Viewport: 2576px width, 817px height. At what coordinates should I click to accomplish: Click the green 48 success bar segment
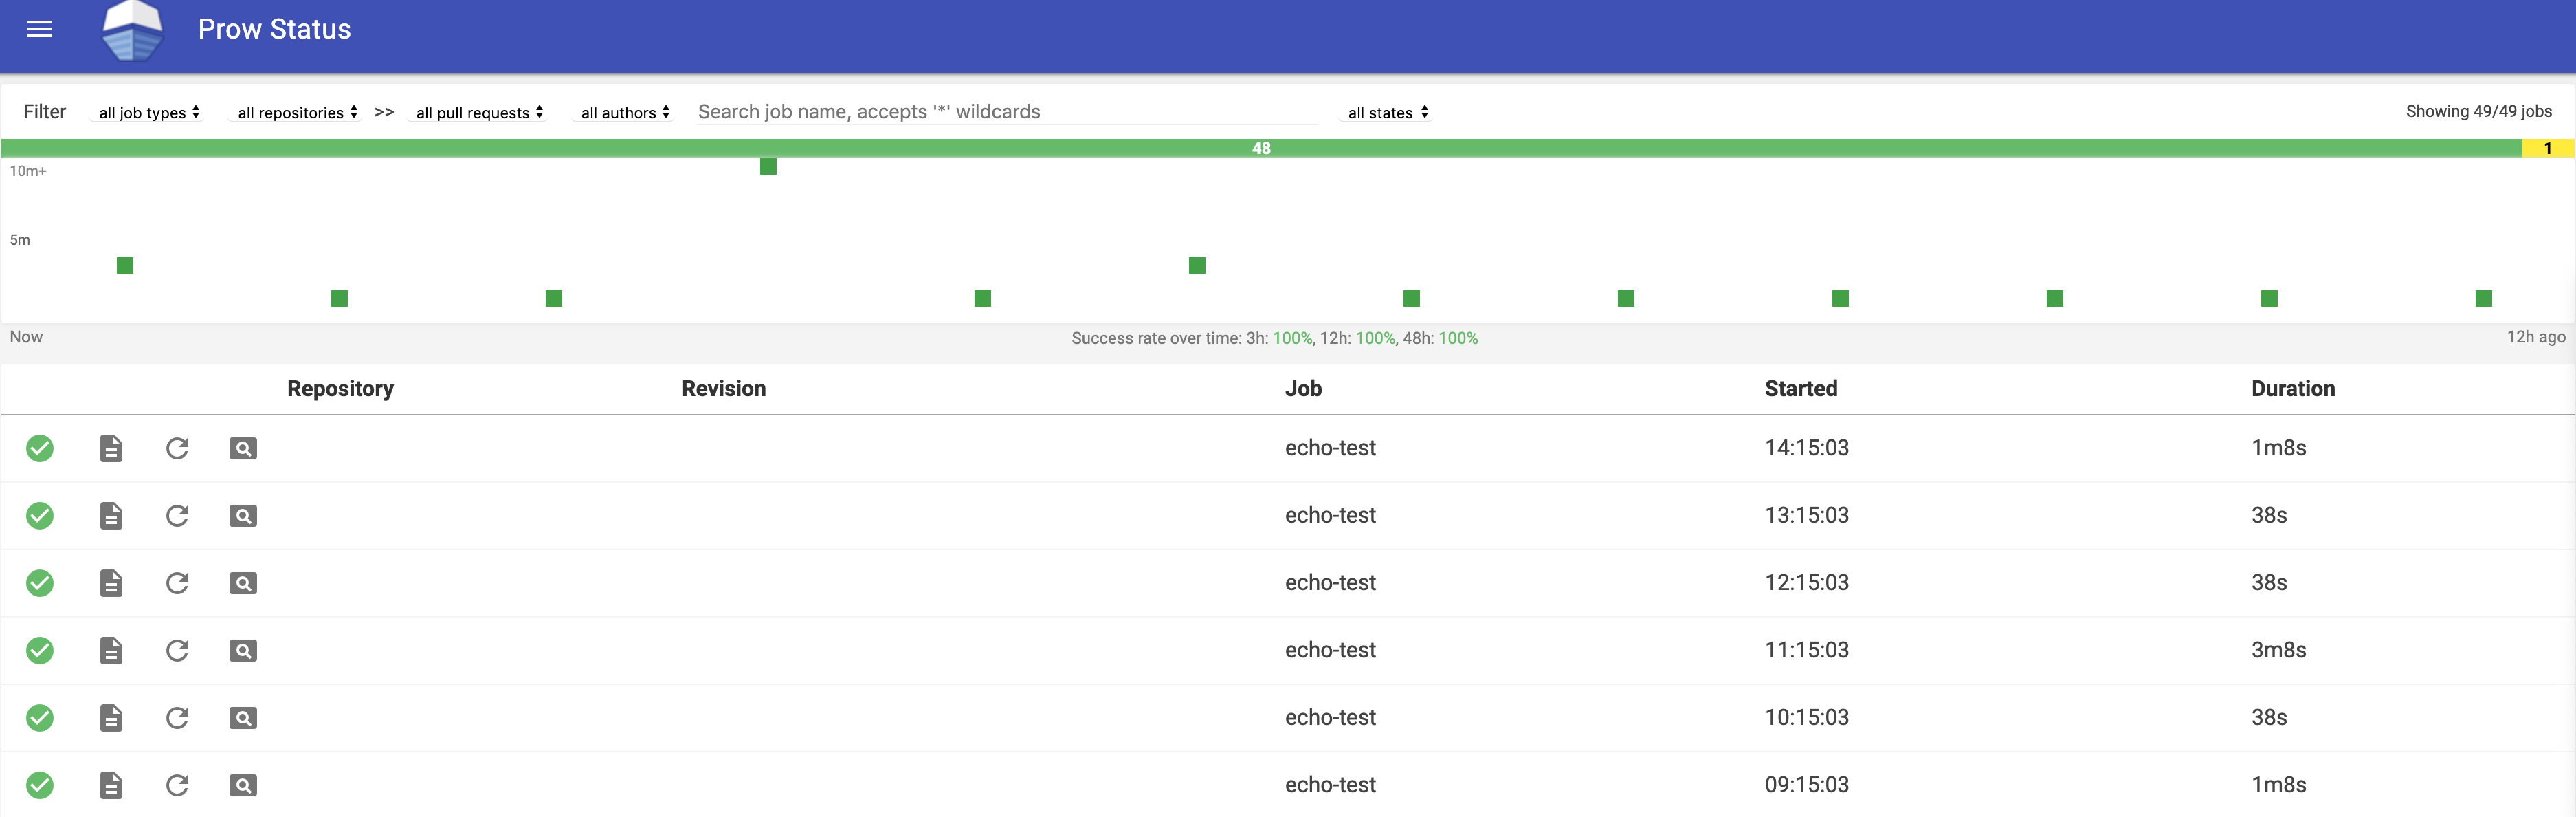[1261, 148]
